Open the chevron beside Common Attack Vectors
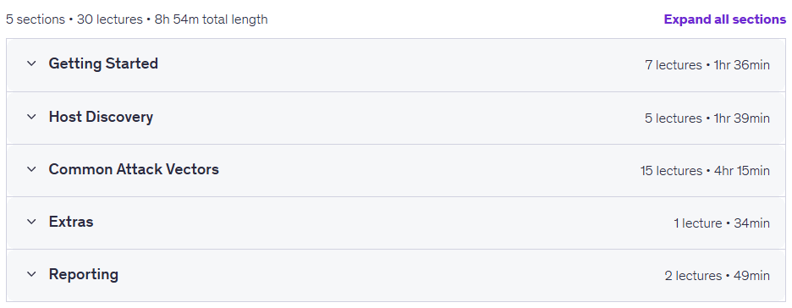Image resolution: width=792 pixels, height=308 pixels. click(31, 169)
